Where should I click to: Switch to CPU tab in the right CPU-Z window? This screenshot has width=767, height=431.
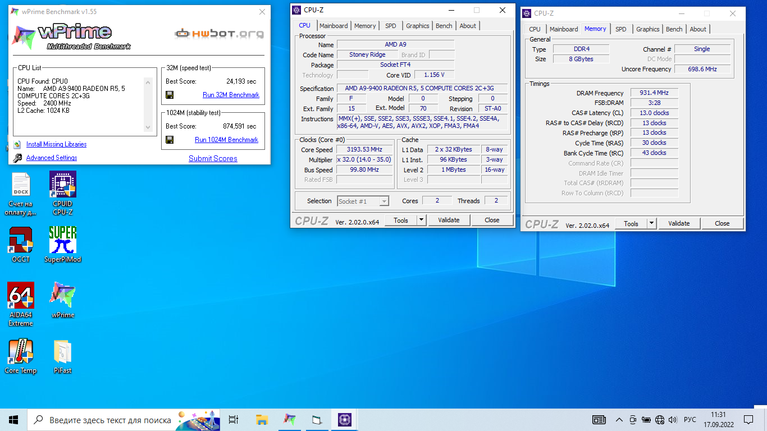[535, 29]
